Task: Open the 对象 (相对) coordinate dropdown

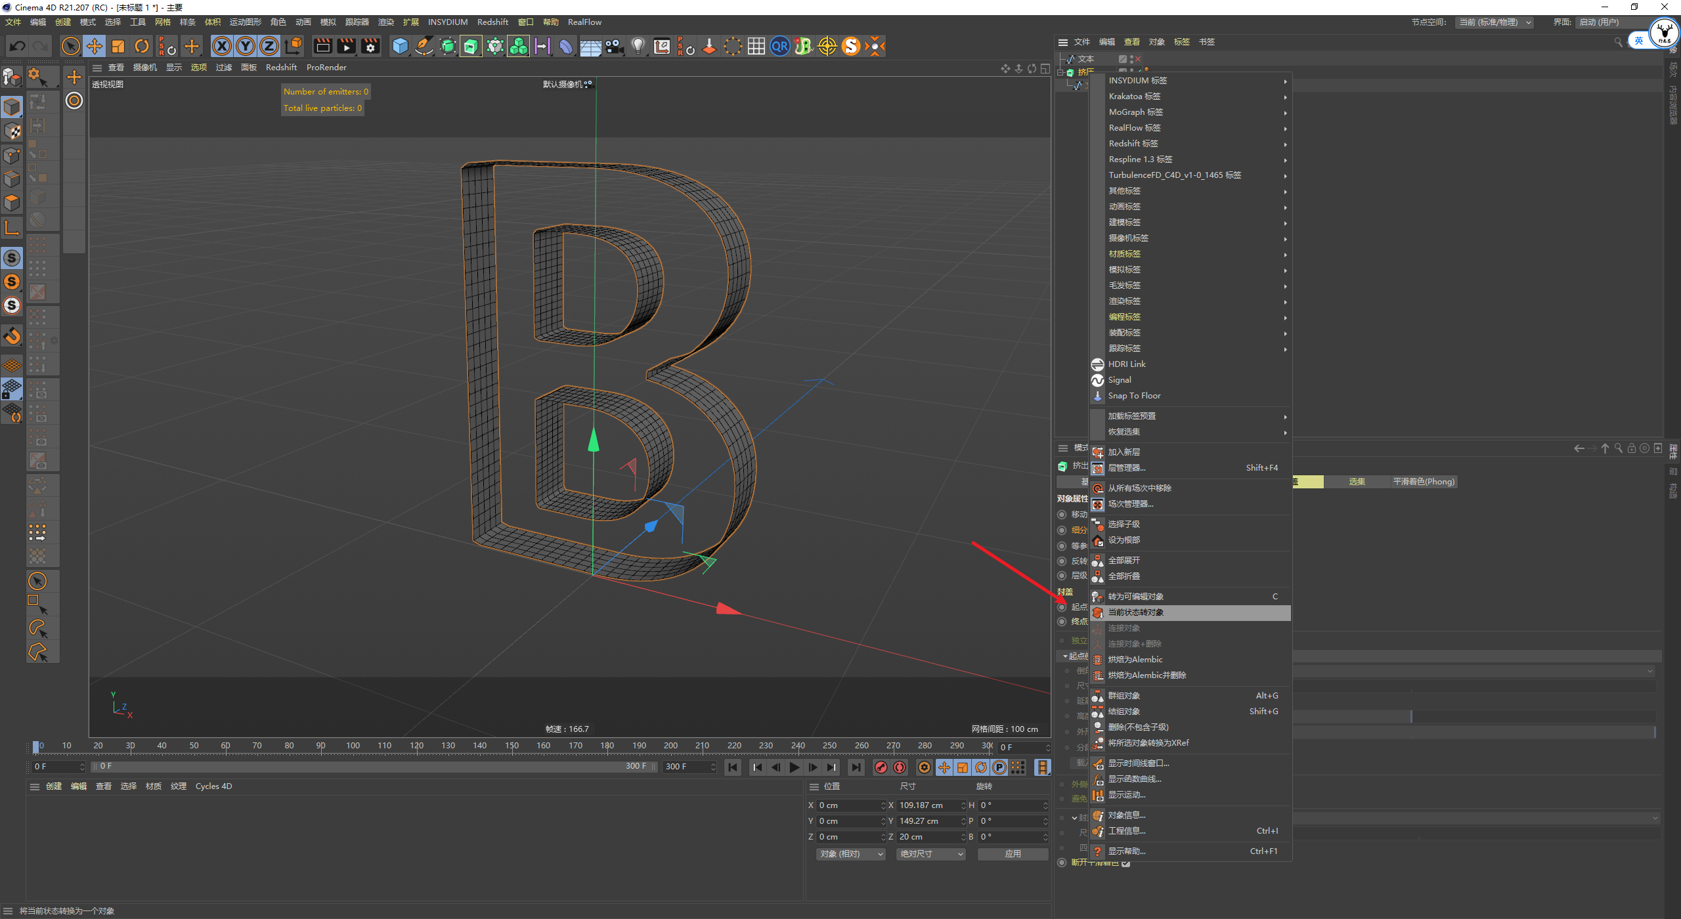Action: (851, 854)
